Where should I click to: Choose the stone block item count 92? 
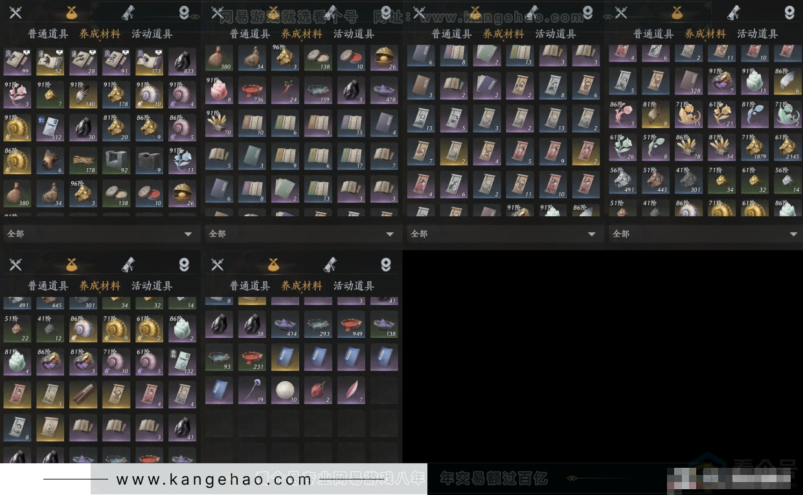point(117,162)
